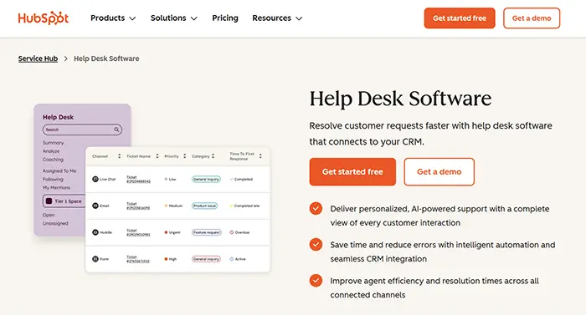Click the Help Desk panel title
This screenshot has height=315, width=586.
click(58, 117)
